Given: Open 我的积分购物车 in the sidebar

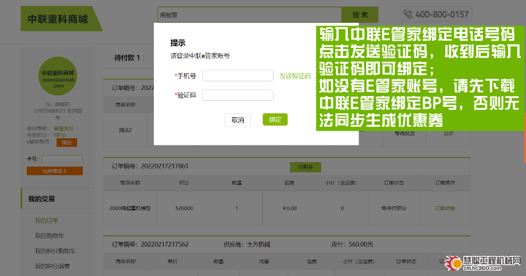Looking at the screenshot, I should pyautogui.click(x=55, y=251).
